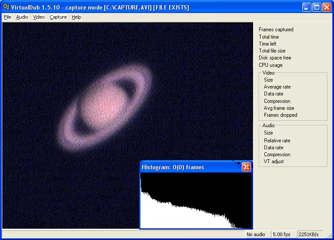
Task: Click 'Data rate' label in Audio group
Action: pos(274,148)
